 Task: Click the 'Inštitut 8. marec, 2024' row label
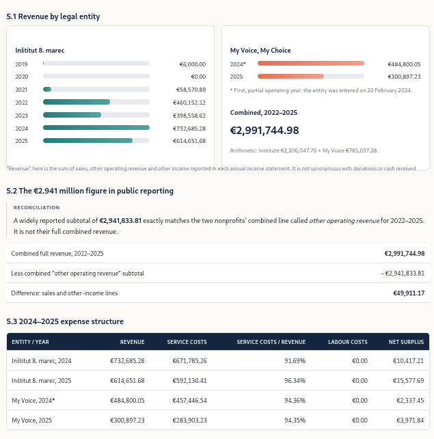pyautogui.click(x=42, y=361)
